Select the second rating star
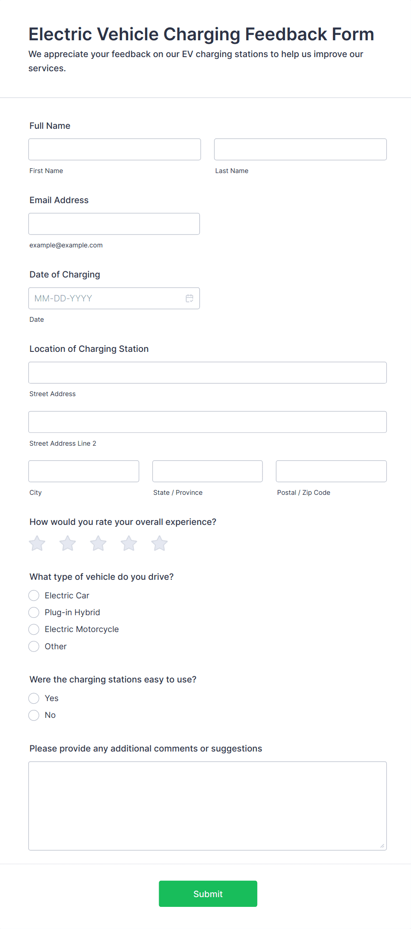The width and height of the screenshot is (411, 929). coord(68,543)
